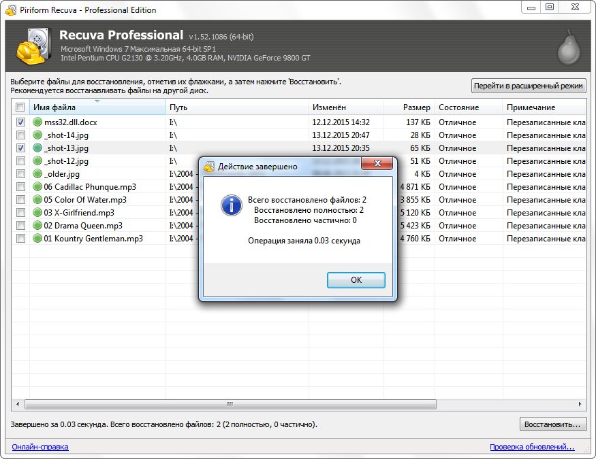Click the Recuva title bar app icon
This screenshot has width=596, height=459.
click(11, 10)
